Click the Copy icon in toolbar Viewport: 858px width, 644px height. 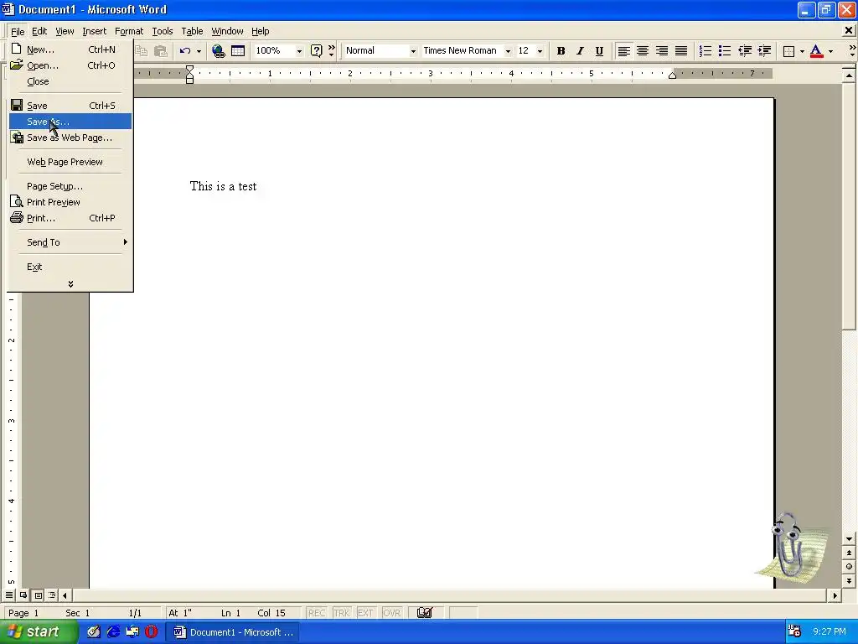(x=142, y=51)
